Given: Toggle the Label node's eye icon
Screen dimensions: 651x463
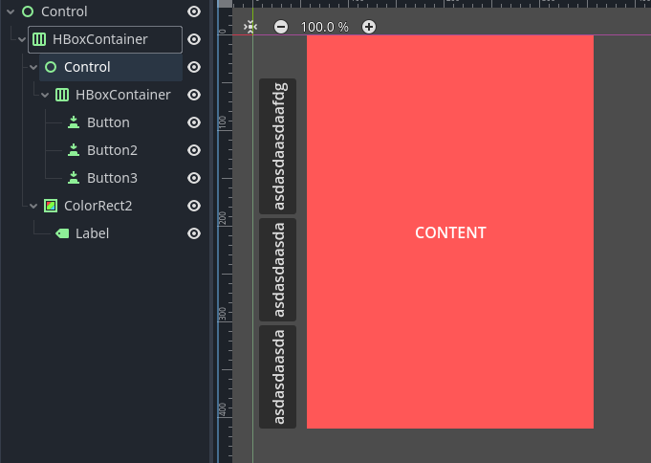Looking at the screenshot, I should pyautogui.click(x=194, y=233).
